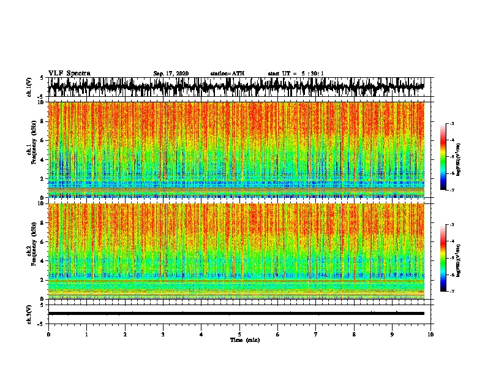This screenshot has width=485, height=375.
Task: Click the ch.1 spectrogram color bar
Action: click(x=443, y=157)
